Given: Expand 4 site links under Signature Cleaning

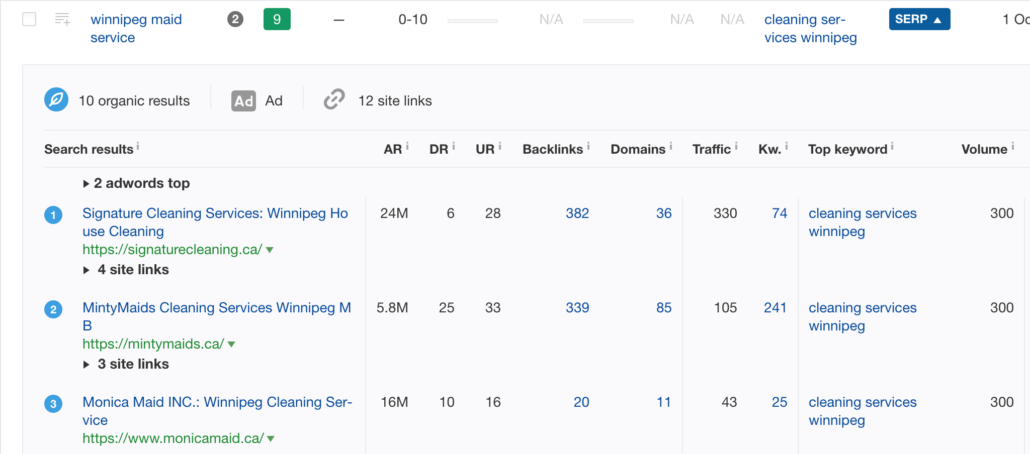Looking at the screenshot, I should 126,270.
